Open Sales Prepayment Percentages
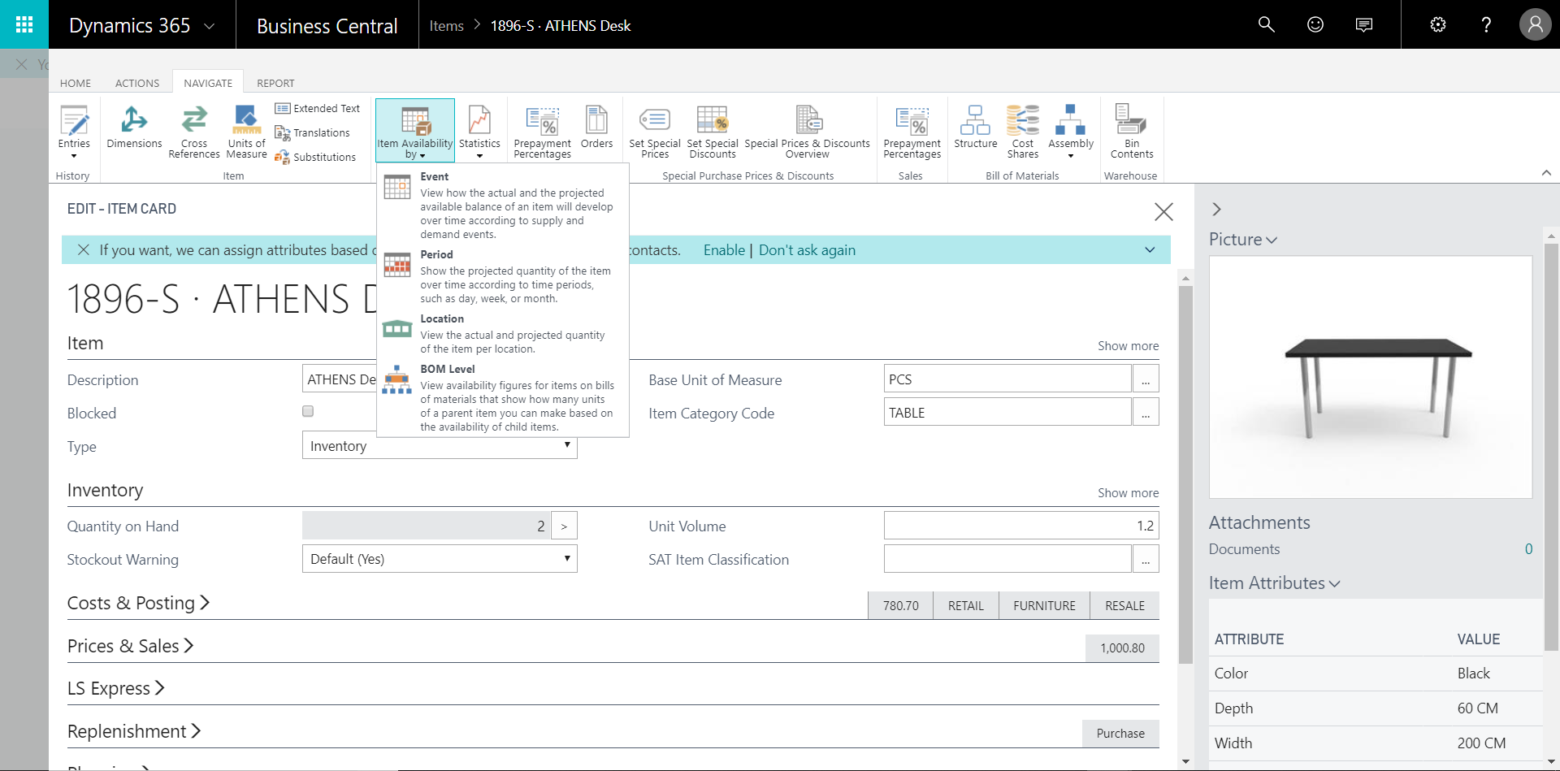Viewport: 1560px width, 771px height. click(x=912, y=132)
